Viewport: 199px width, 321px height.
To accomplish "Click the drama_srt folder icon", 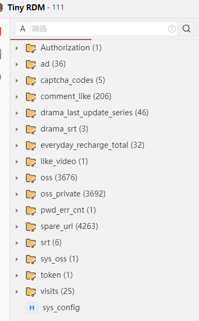I will click(31, 129).
